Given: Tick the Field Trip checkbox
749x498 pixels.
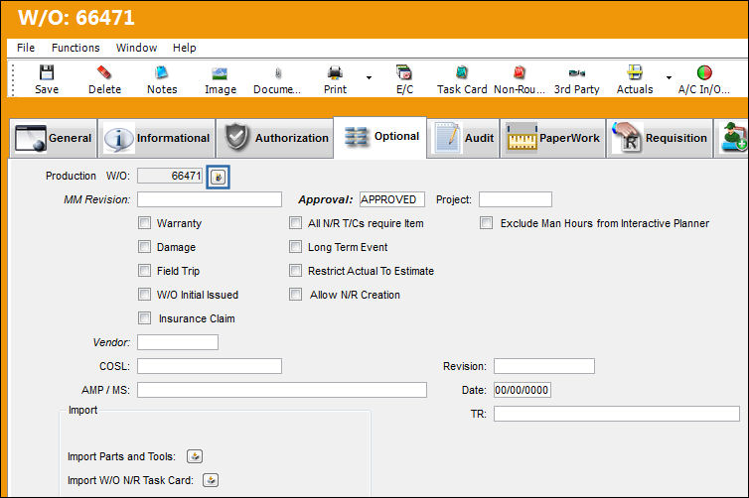Looking at the screenshot, I should tap(144, 271).
